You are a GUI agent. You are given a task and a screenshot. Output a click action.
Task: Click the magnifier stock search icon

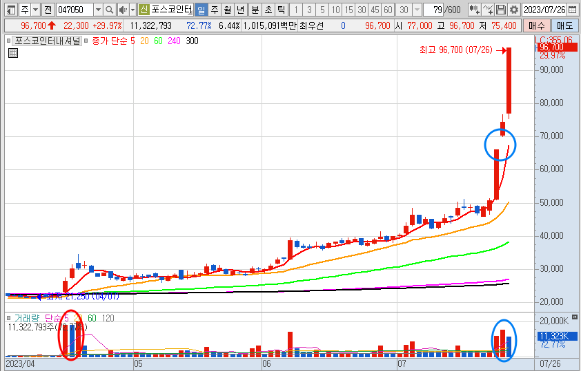point(109,10)
